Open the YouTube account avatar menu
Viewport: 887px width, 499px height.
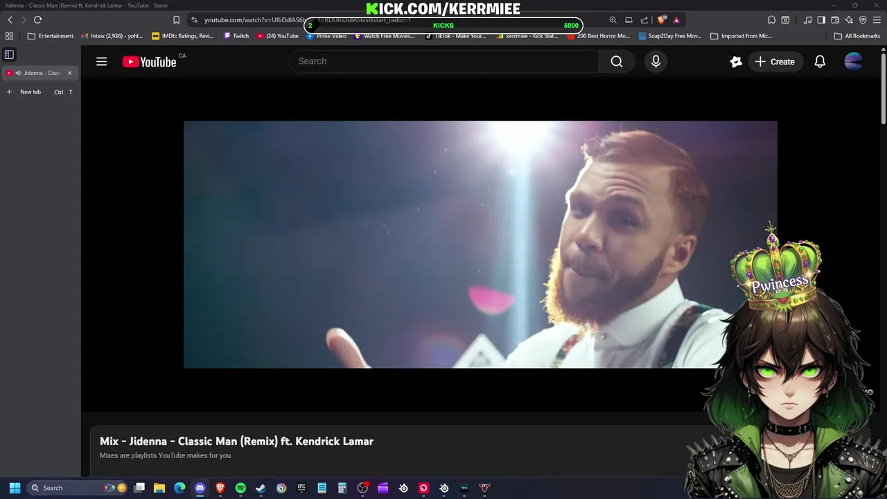coord(853,62)
